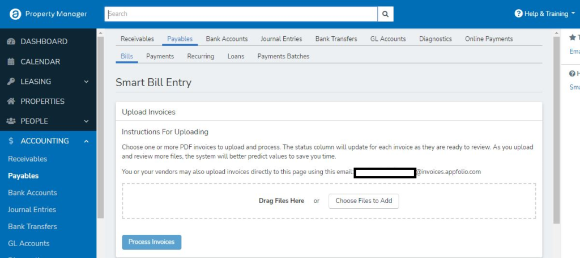
Task: Open the Help & Training dropdown arrow
Action: click(x=573, y=14)
